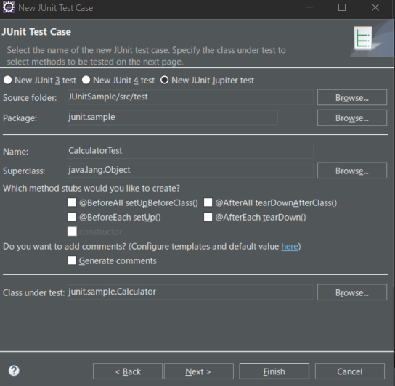Close the New JUnit Test Case dialog
Screen dimensions: 395x386
tap(375, 7)
